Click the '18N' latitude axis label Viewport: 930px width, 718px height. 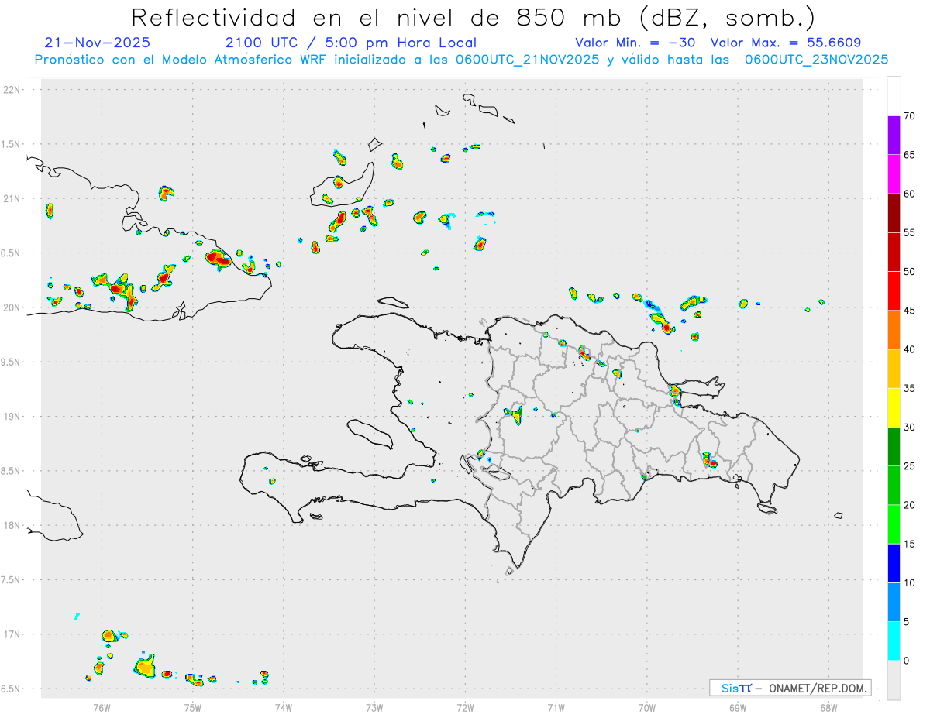[13, 525]
